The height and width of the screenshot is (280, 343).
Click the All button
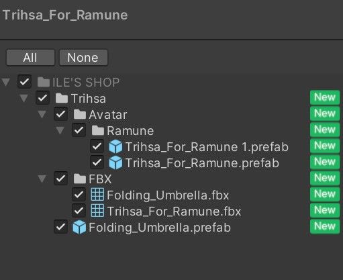pos(30,58)
